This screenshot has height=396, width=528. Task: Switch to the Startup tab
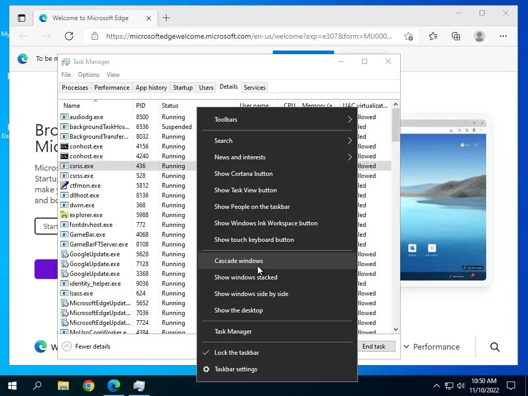pyautogui.click(x=183, y=88)
